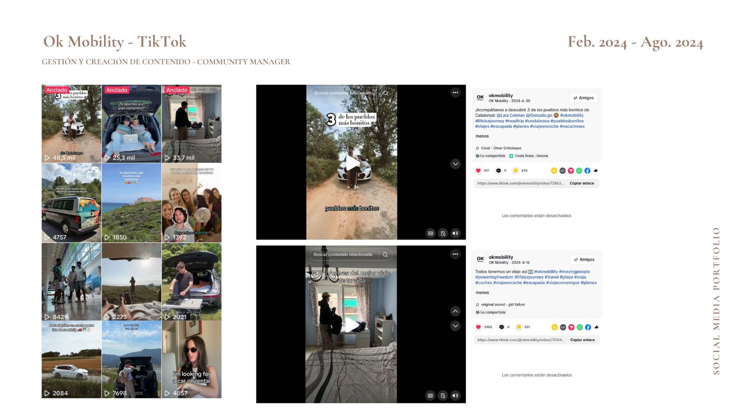Share 2024-4-16 post via WhatsApp
Screen dimensions: 742x417
tap(580, 327)
